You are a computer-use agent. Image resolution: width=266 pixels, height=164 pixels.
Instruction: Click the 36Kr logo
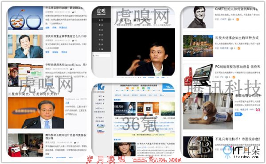(99, 87)
